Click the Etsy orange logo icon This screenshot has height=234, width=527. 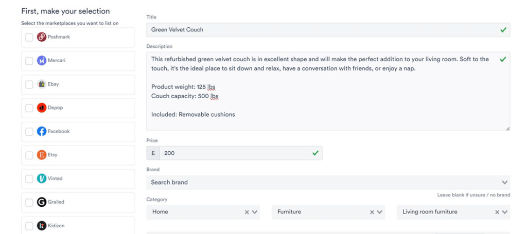tap(42, 155)
